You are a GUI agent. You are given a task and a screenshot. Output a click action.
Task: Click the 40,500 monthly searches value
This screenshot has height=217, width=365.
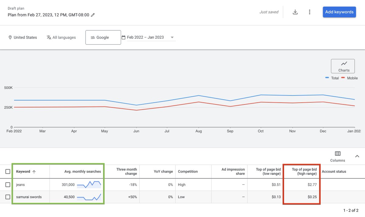click(69, 197)
